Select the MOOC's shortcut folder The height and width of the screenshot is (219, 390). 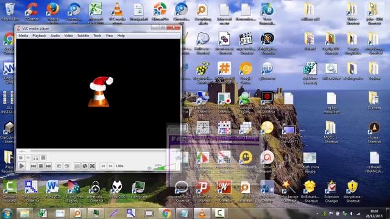pos(331,133)
